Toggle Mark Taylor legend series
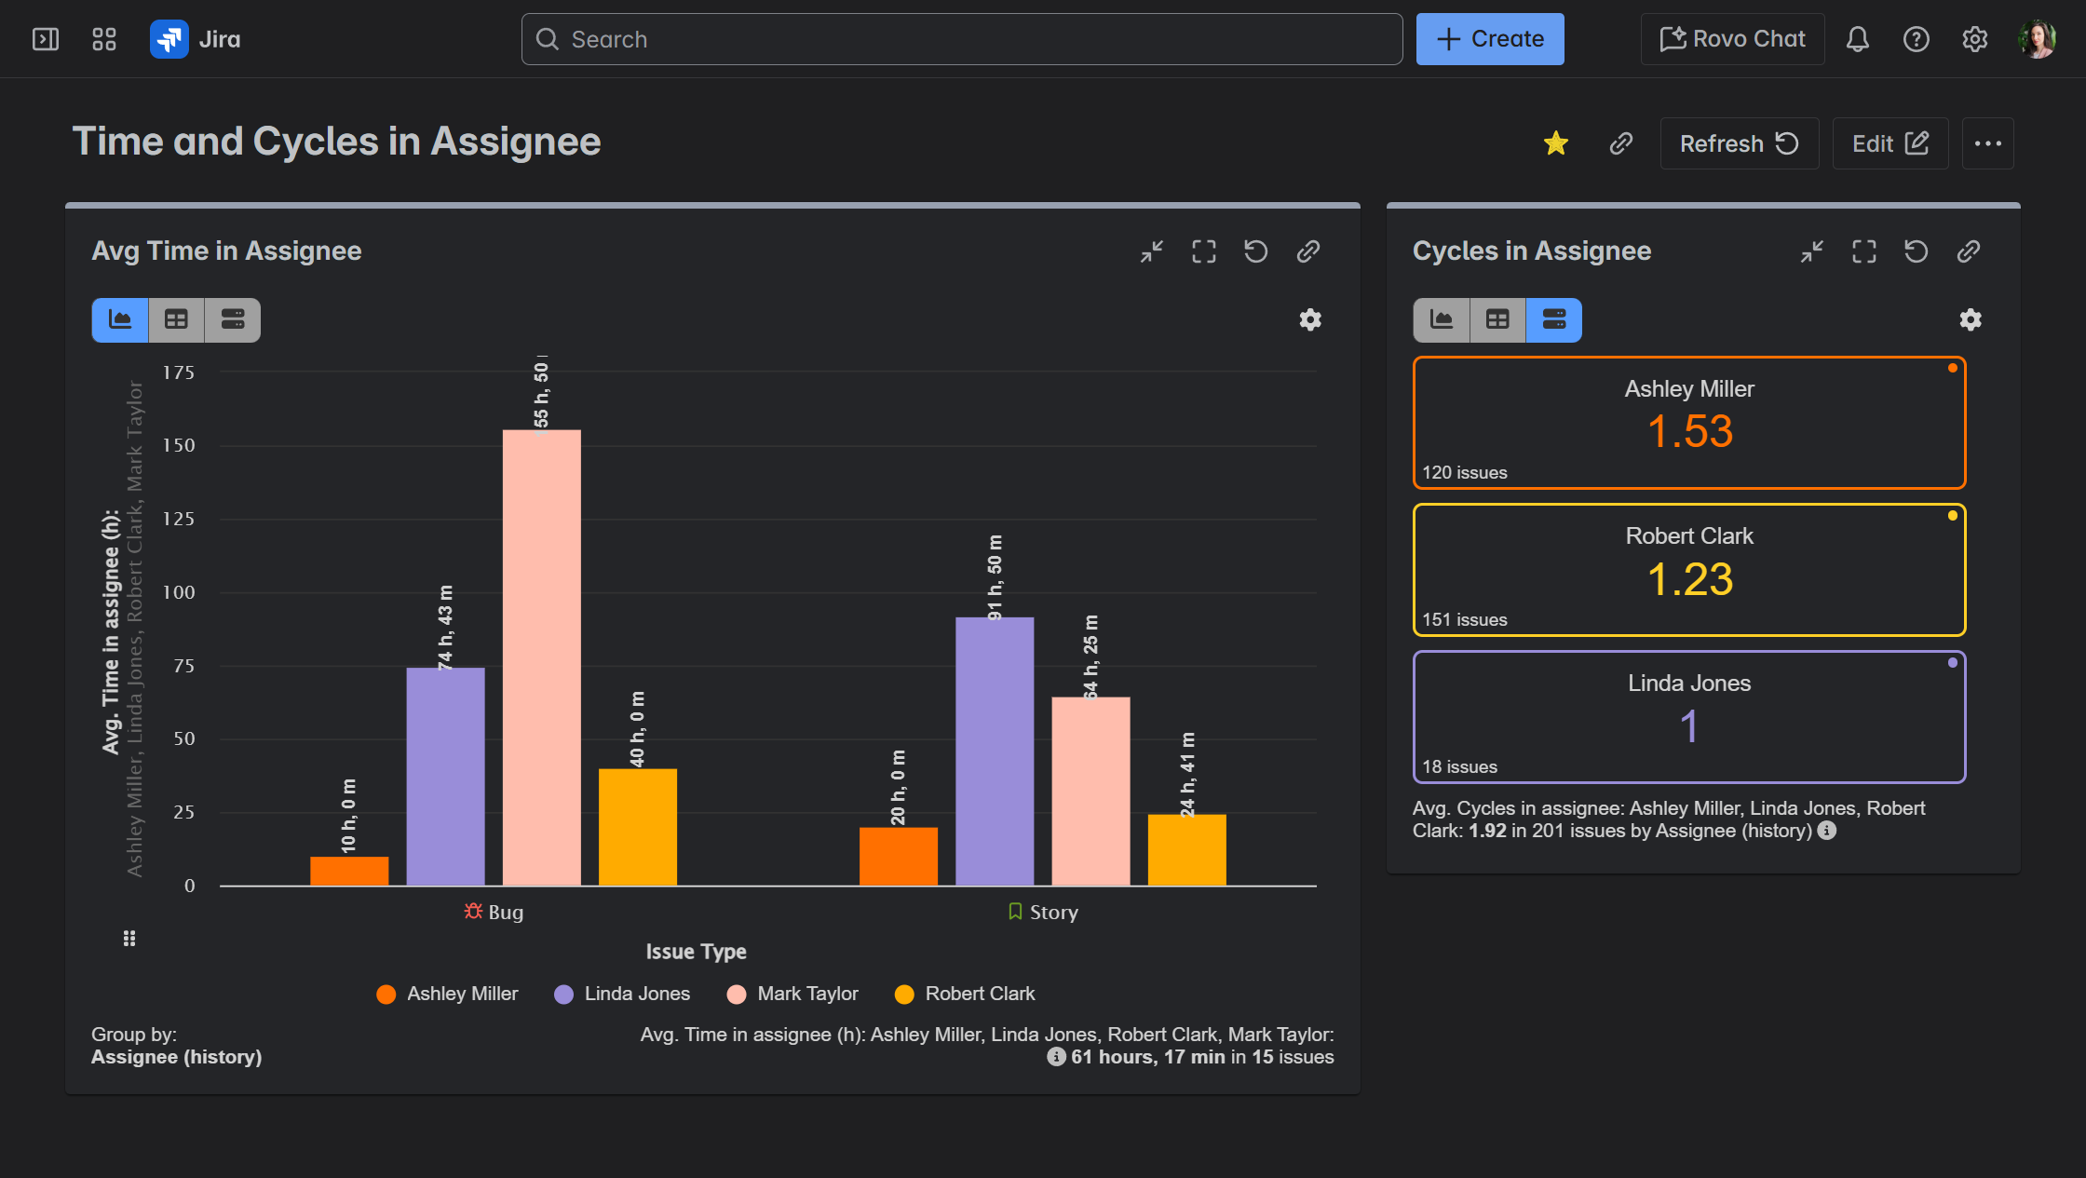 pyautogui.click(x=792, y=995)
